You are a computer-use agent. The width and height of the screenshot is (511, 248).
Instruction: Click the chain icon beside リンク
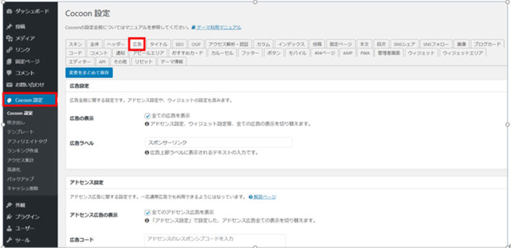tap(10, 50)
